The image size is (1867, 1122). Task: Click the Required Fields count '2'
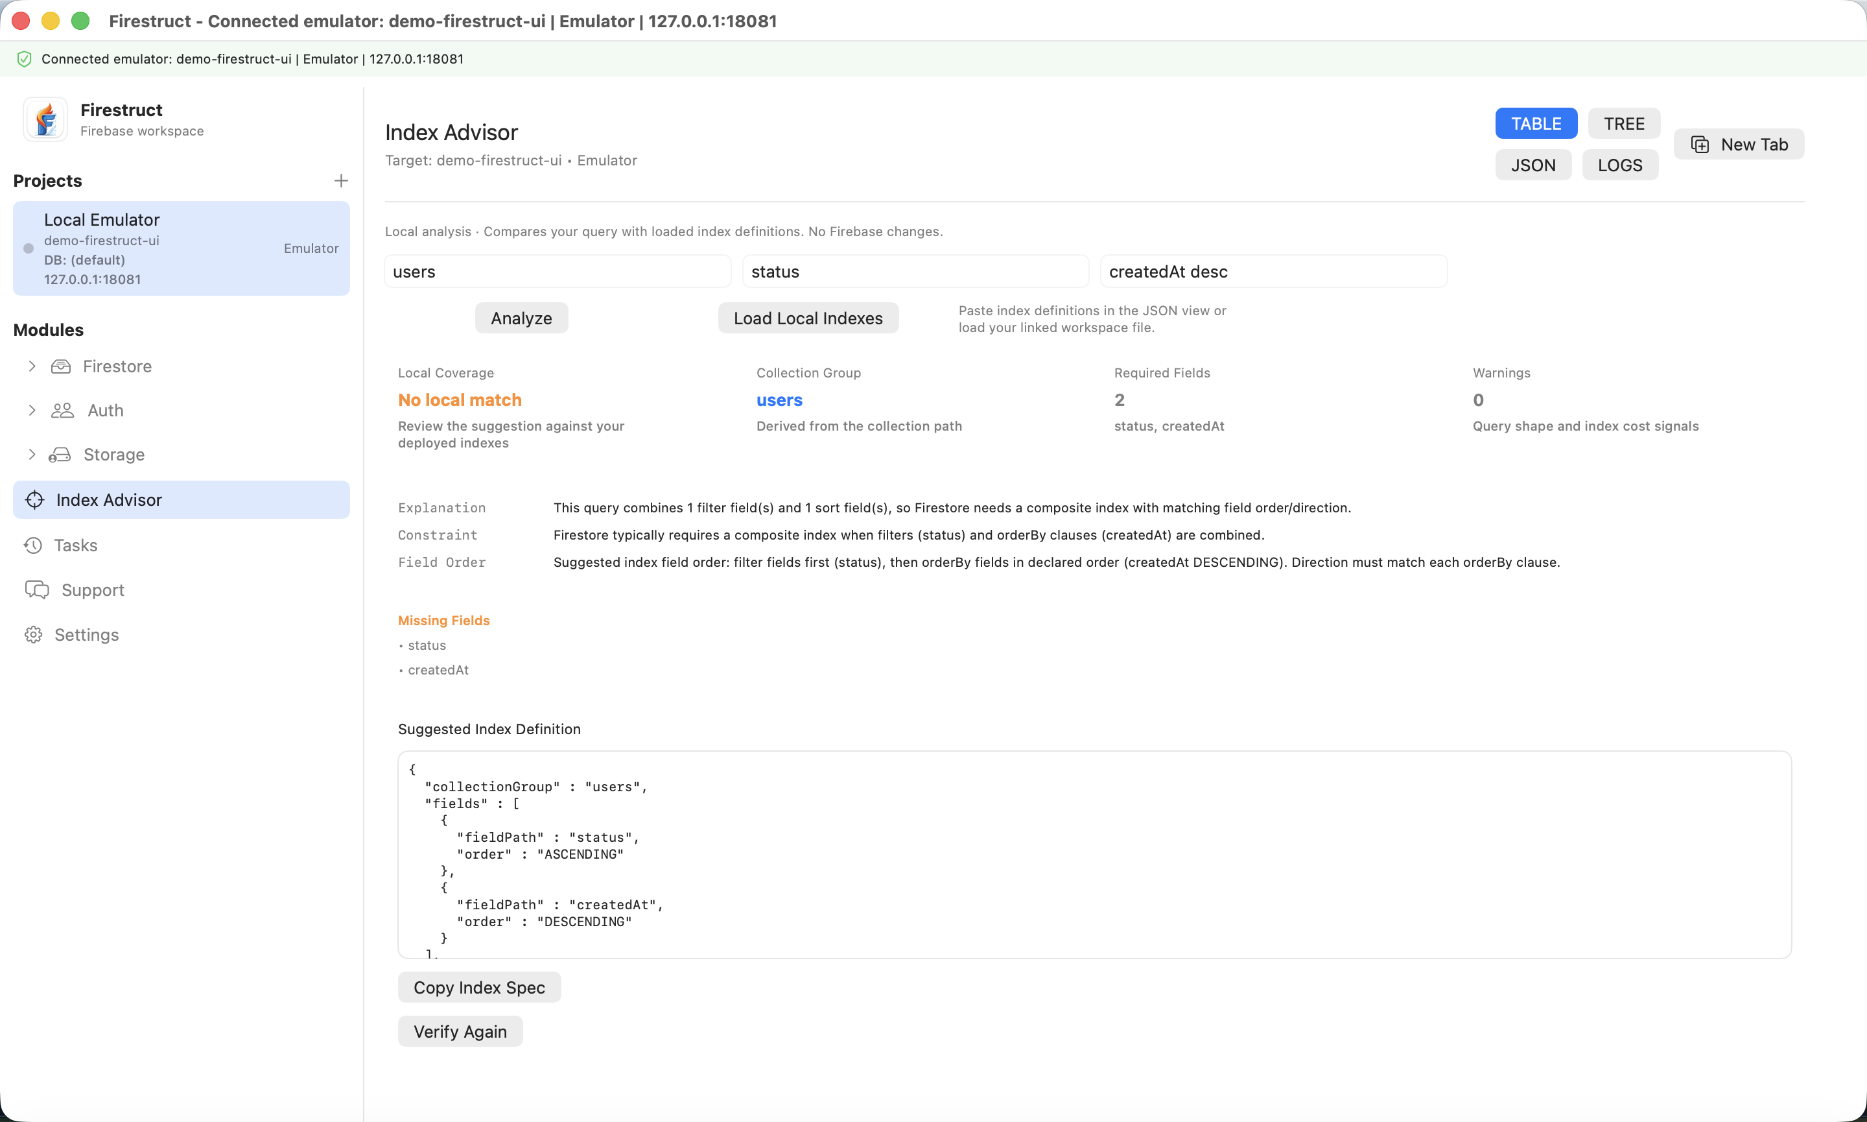(1120, 401)
